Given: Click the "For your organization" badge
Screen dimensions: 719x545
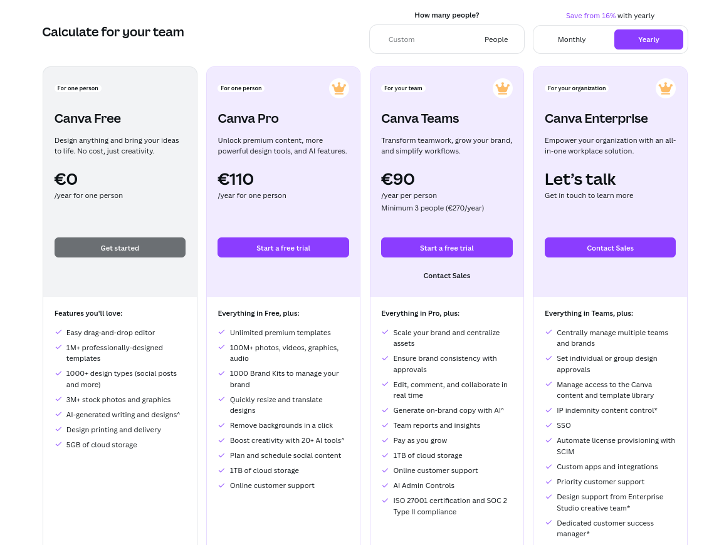Looking at the screenshot, I should 577,88.
